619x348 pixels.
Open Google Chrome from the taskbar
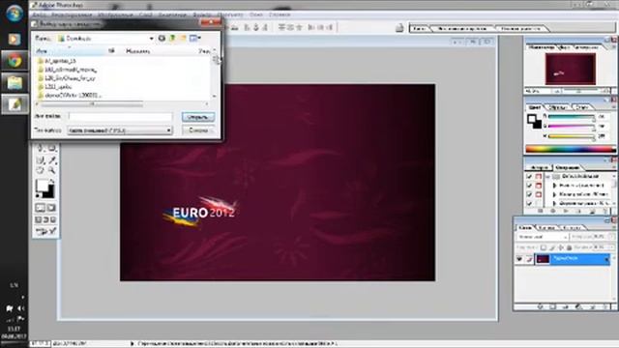[15, 61]
